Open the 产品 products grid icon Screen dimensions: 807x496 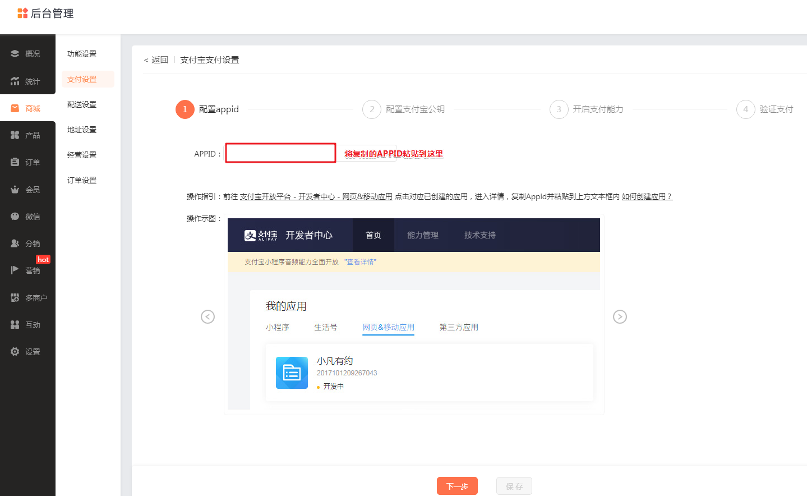pyautogui.click(x=15, y=135)
